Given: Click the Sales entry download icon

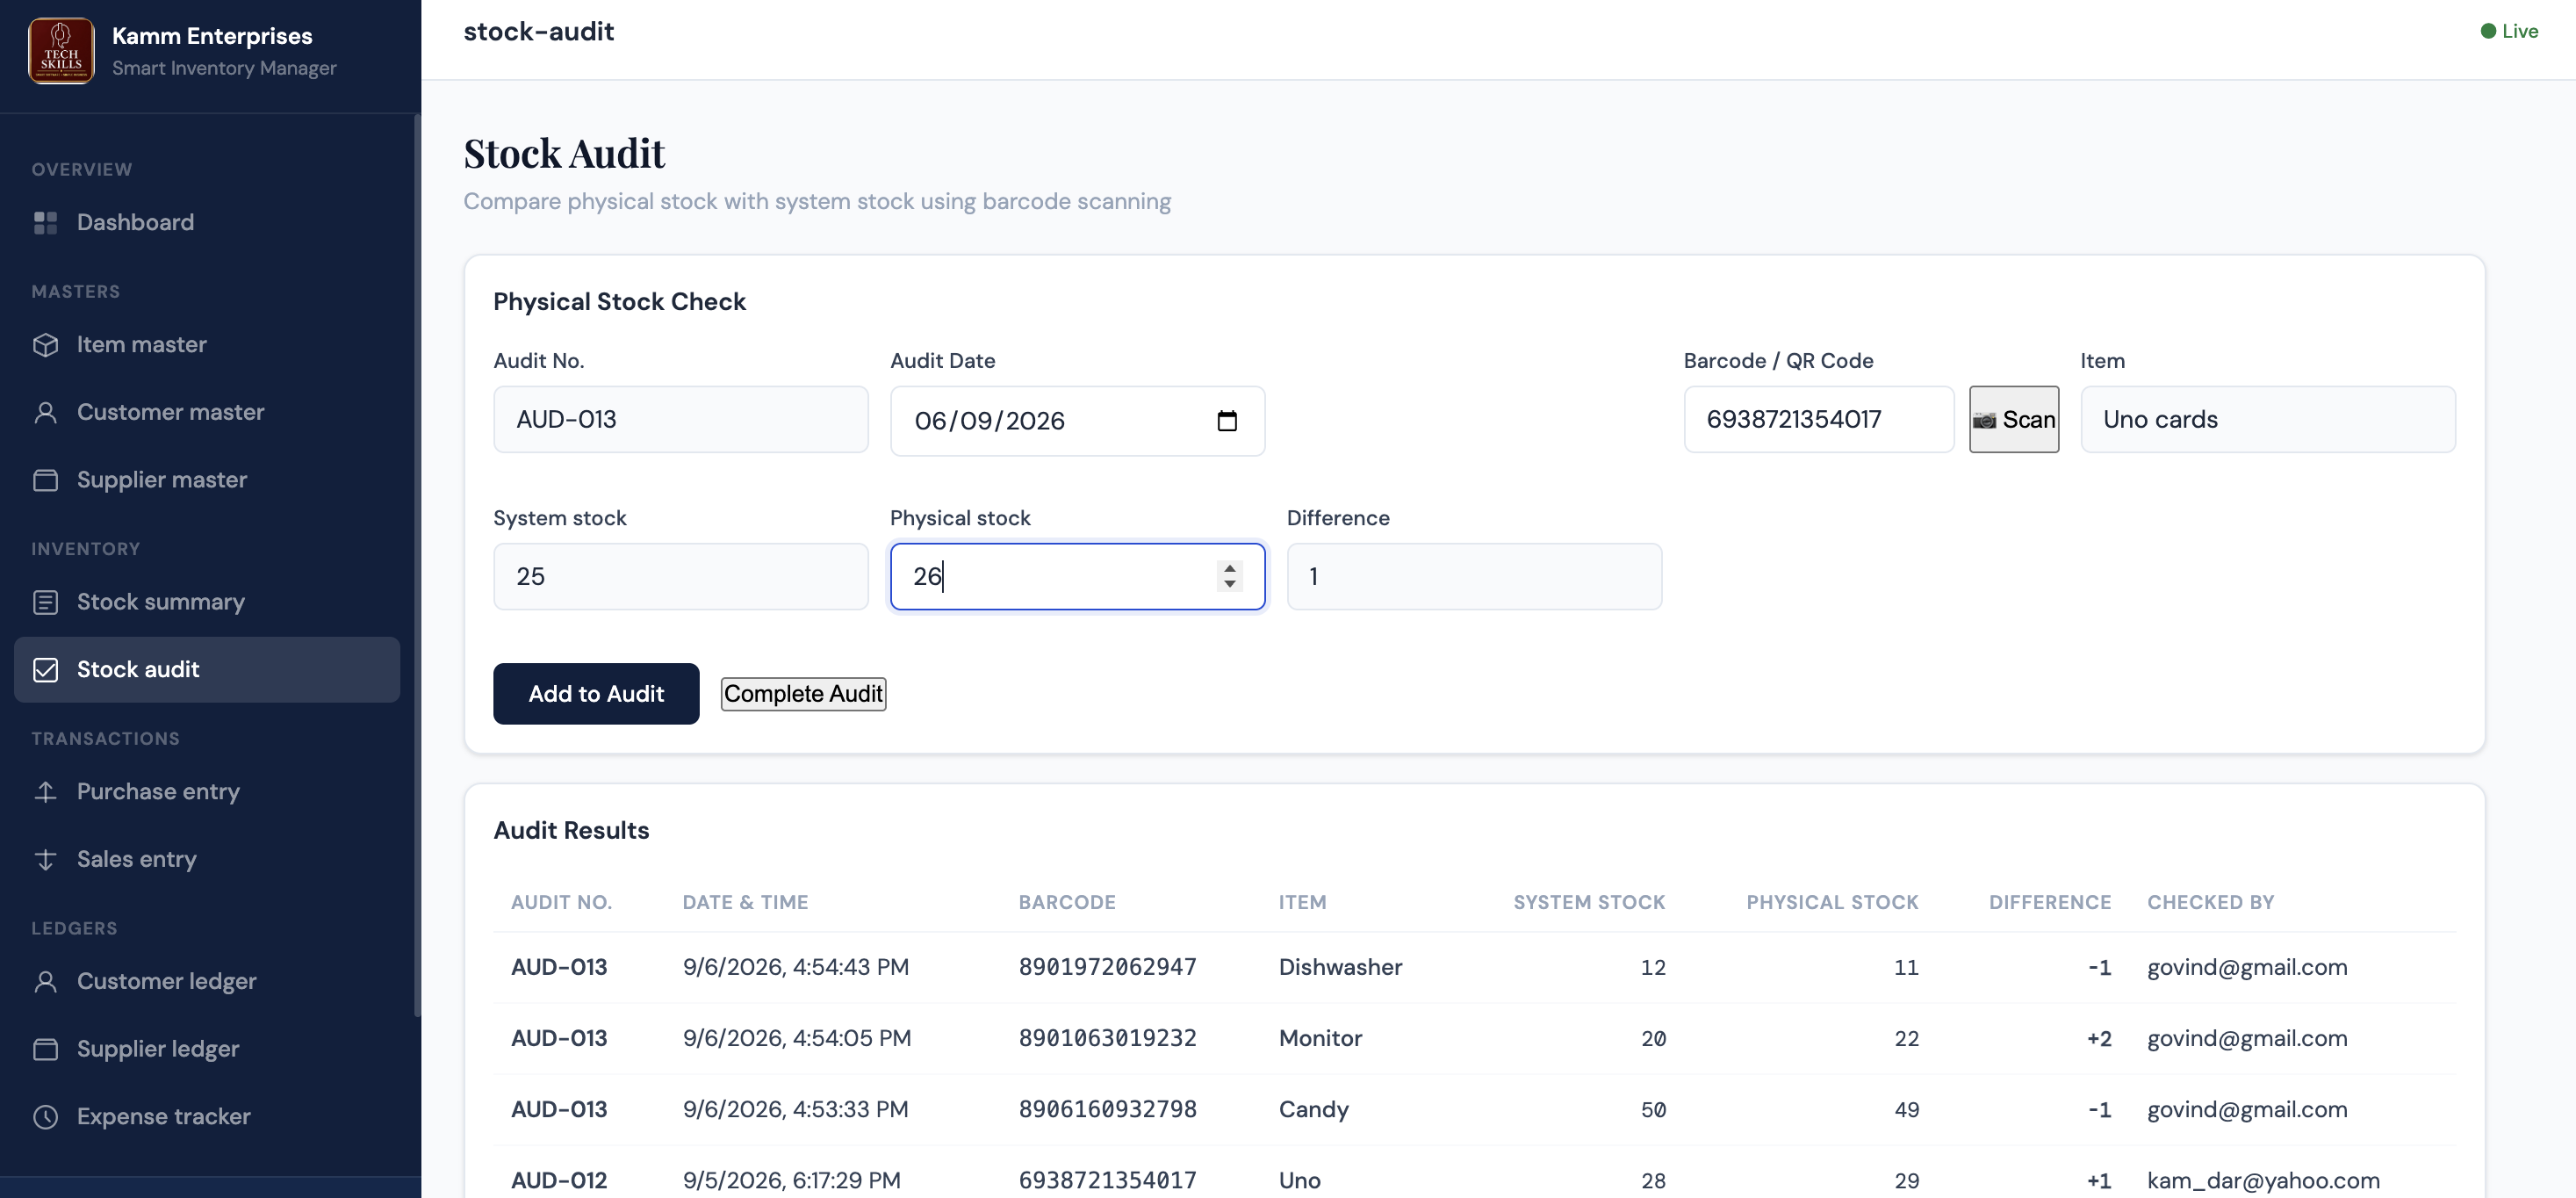Looking at the screenshot, I should [45, 860].
